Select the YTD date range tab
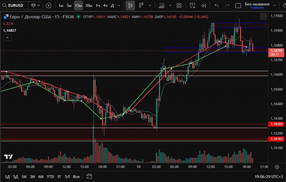Viewport: 286px width, 182px height. pos(50,177)
